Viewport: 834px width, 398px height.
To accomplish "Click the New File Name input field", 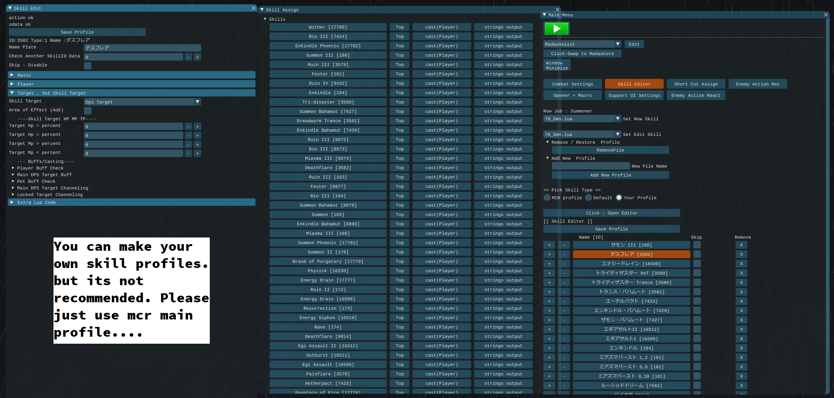I will click(590, 166).
